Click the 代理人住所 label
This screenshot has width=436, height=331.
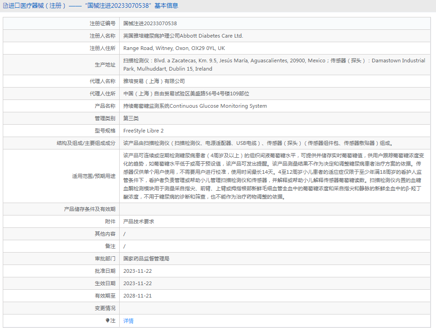(x=102, y=94)
